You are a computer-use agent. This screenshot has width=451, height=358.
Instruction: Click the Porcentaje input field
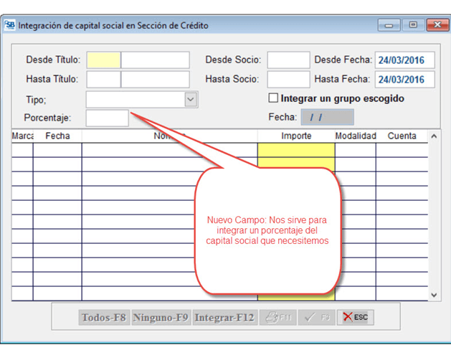[x=107, y=118]
